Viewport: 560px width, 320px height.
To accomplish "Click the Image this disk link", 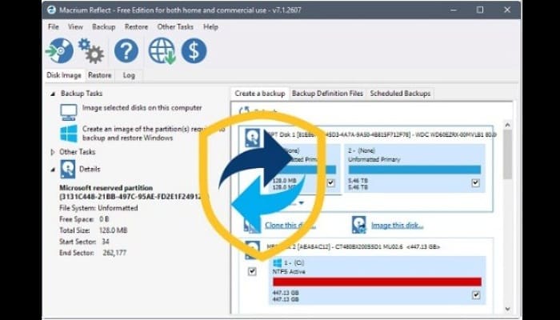I will coord(397,226).
